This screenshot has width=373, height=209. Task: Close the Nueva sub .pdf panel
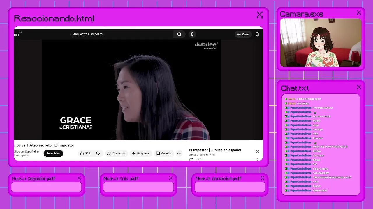[x=171, y=178]
